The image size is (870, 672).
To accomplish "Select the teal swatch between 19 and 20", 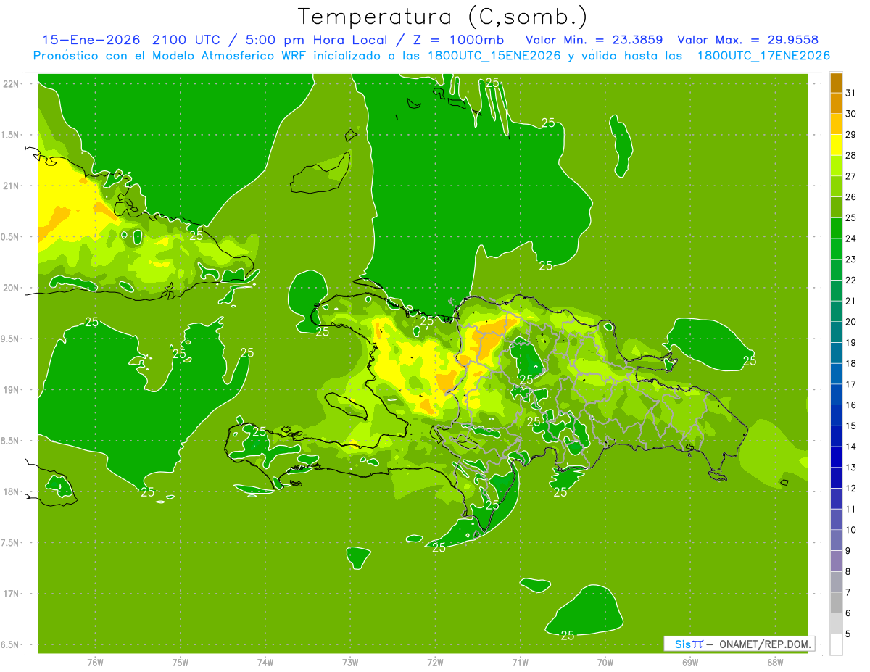I will point(836,332).
